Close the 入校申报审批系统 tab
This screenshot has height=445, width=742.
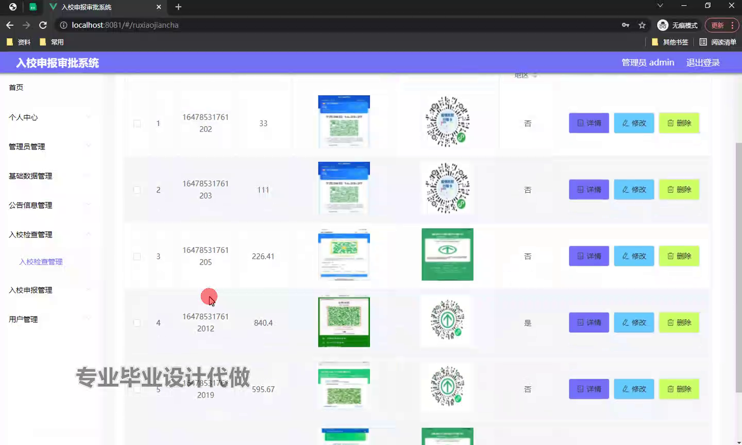coord(159,7)
